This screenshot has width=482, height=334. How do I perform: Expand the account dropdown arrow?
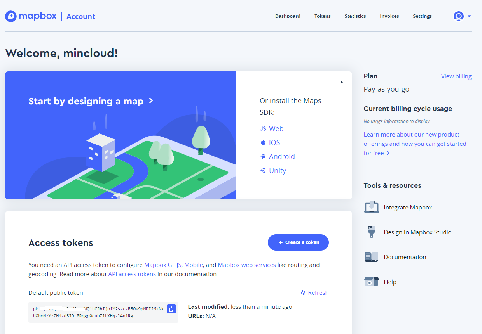[x=469, y=16]
